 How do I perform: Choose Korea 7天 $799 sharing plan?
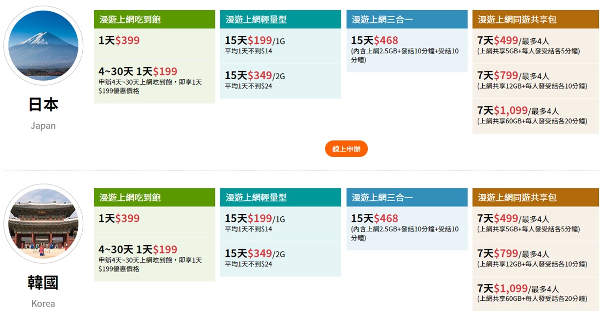click(x=535, y=258)
